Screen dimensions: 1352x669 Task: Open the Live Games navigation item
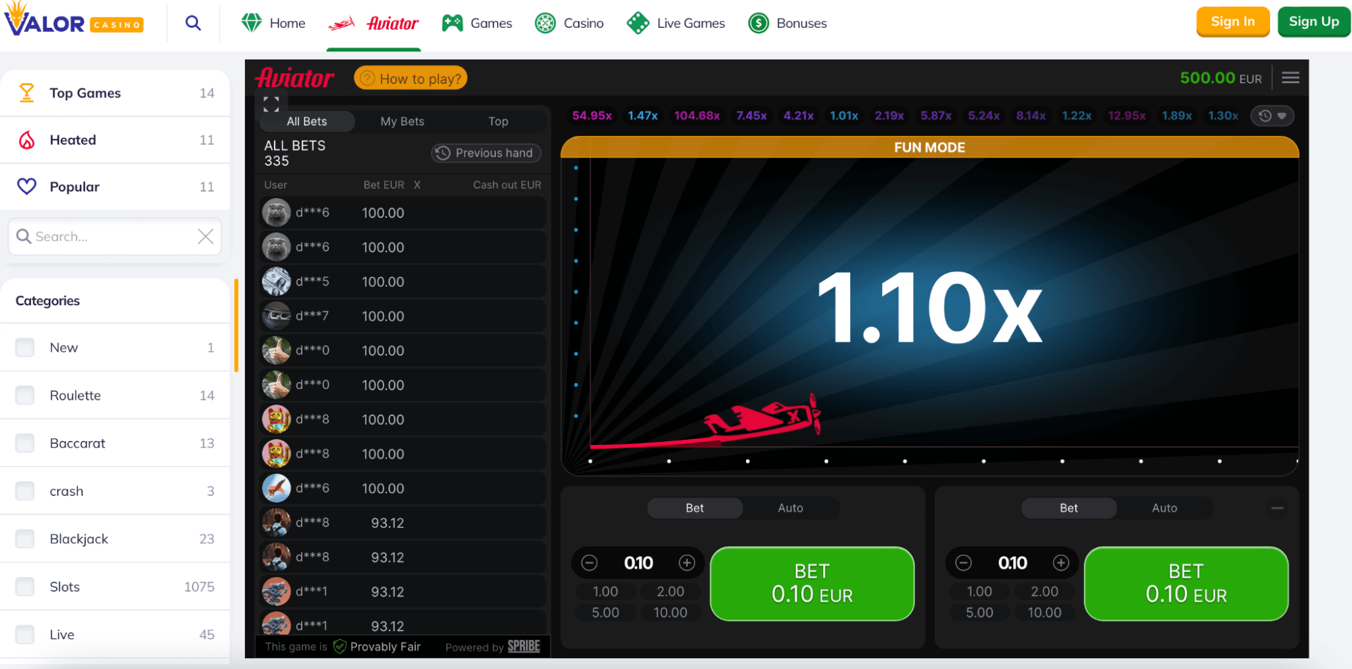pos(676,23)
